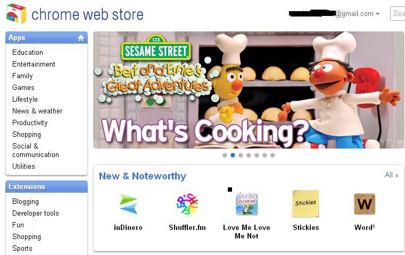Open the Word² tile icon

(365, 204)
